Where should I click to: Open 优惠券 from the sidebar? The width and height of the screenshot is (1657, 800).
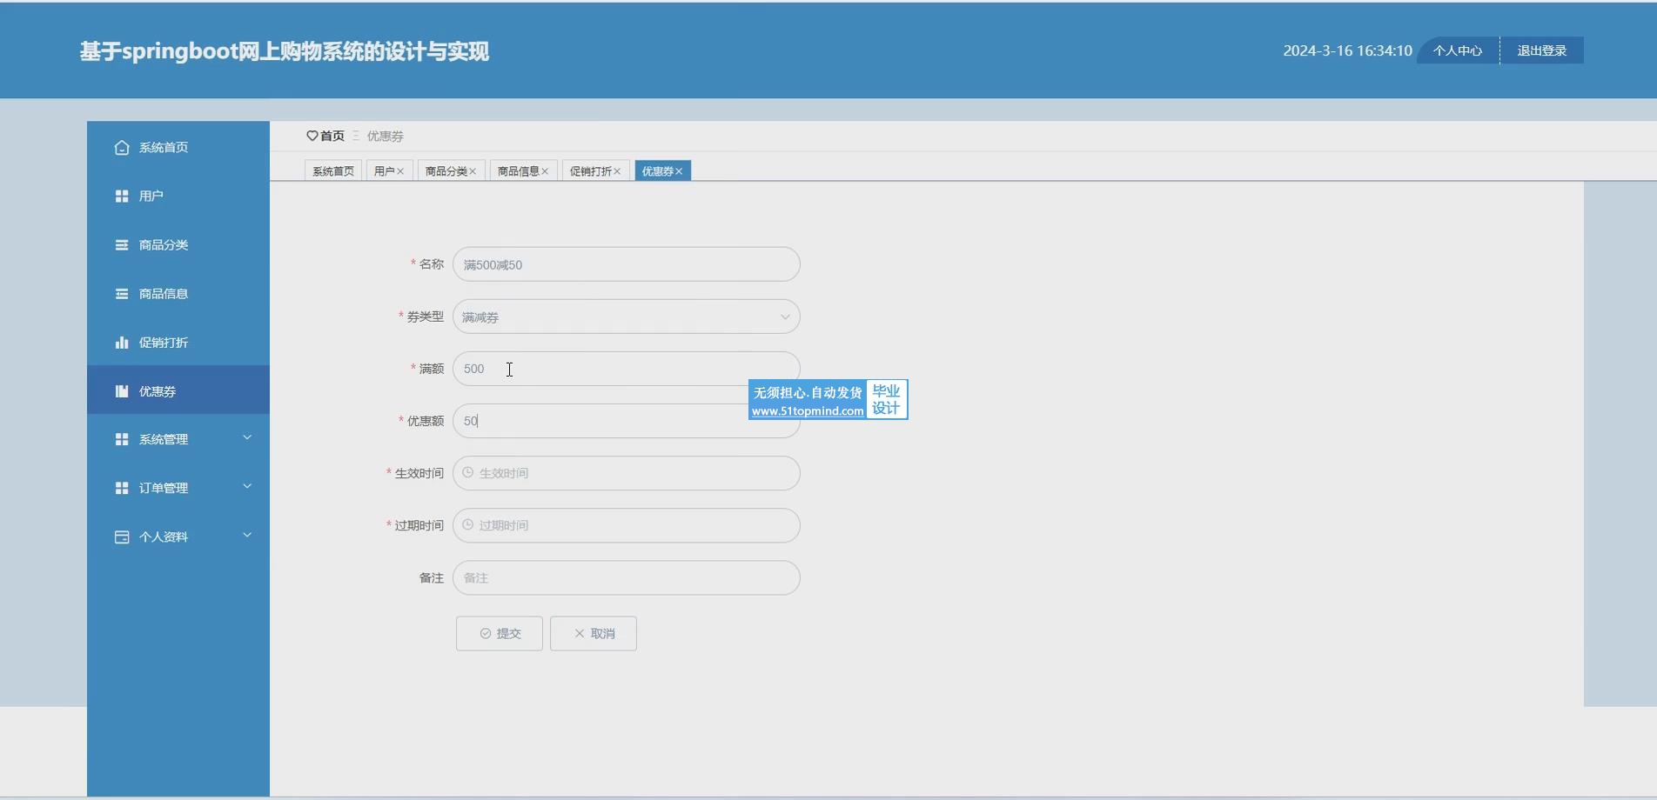tap(178, 390)
